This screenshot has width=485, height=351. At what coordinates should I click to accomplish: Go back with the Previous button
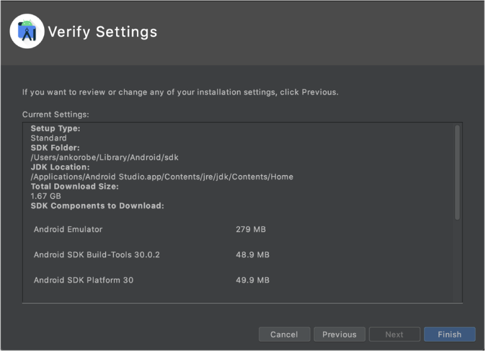(x=339, y=334)
